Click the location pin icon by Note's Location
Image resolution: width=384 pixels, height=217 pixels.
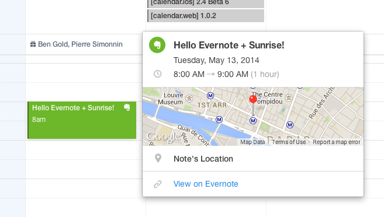[x=158, y=158]
